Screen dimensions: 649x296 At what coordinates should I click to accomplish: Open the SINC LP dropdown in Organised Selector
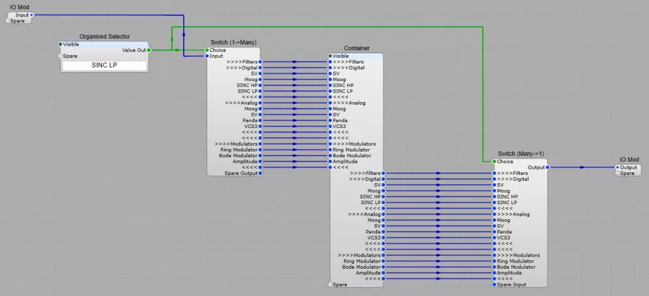click(x=105, y=65)
